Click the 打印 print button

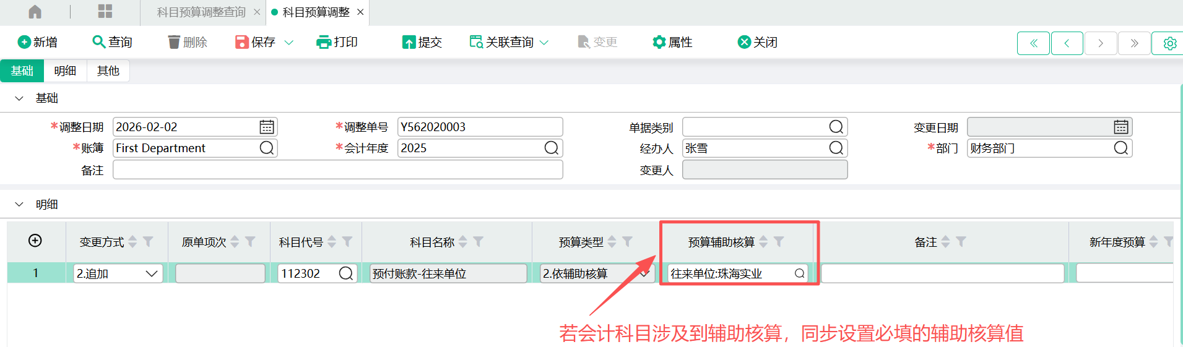(337, 42)
